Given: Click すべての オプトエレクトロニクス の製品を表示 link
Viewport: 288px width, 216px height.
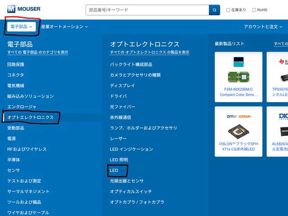Looking at the screenshot, I should click(x=149, y=52).
